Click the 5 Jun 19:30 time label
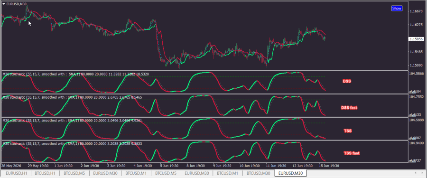427x178 pixels. pos(169,166)
